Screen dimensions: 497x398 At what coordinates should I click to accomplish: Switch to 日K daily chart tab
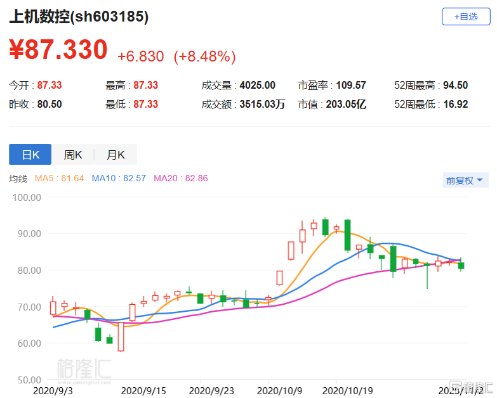[x=30, y=155]
